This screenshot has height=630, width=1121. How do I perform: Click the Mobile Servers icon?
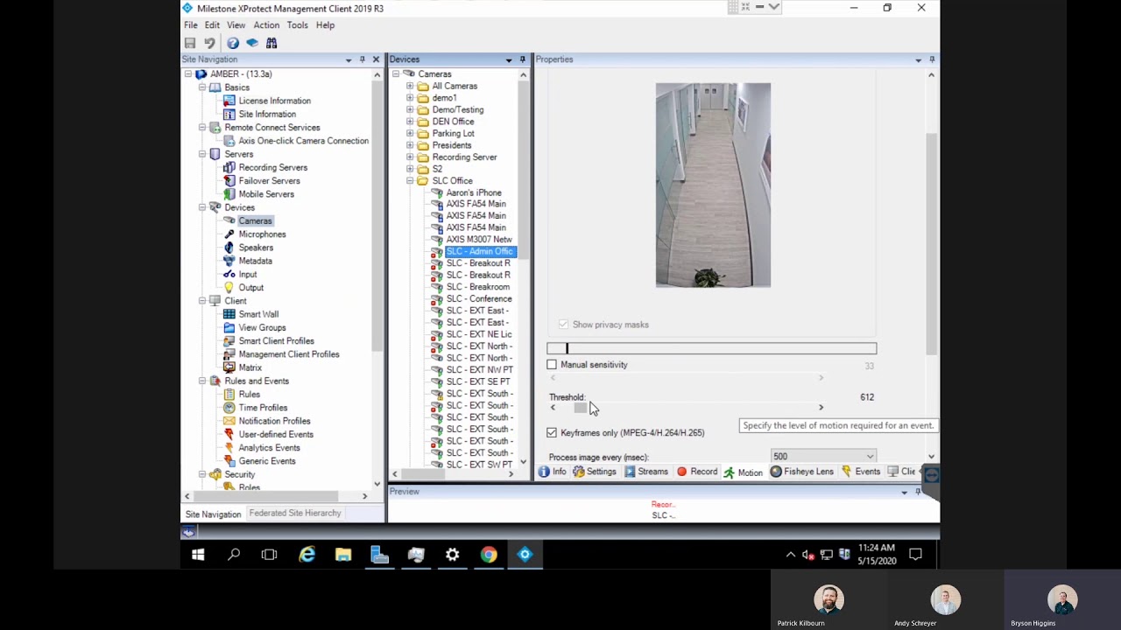click(229, 194)
